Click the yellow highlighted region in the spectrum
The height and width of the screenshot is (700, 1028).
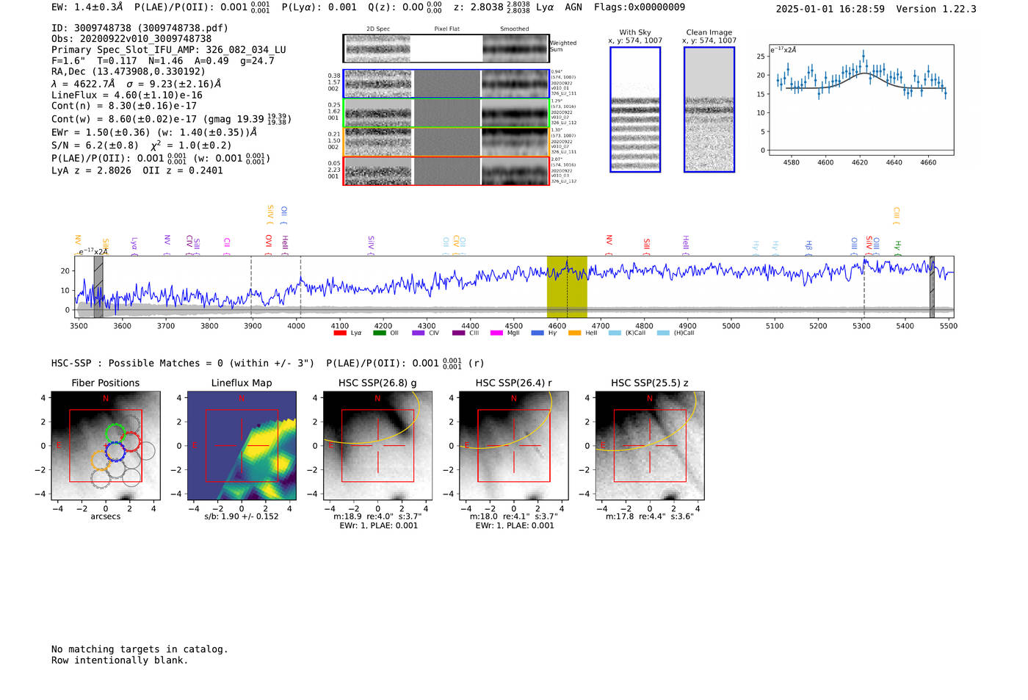567,286
